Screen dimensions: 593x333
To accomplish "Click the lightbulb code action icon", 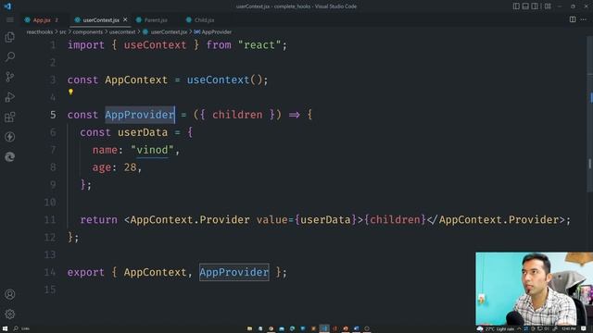I will pyautogui.click(x=70, y=92).
